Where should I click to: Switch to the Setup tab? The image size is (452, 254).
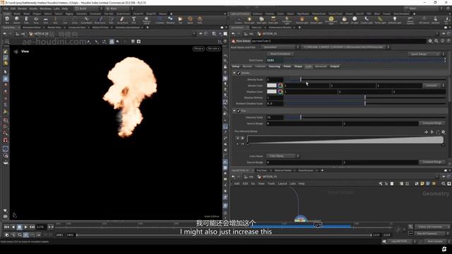pyautogui.click(x=236, y=66)
